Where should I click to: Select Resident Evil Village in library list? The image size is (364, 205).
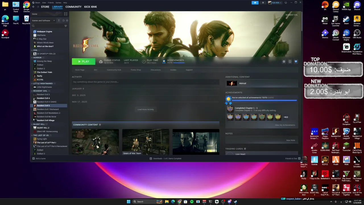coord(45,120)
